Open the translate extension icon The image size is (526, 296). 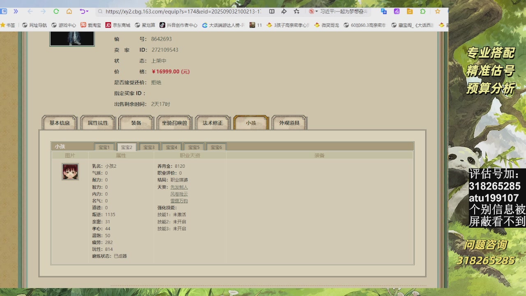(384, 12)
